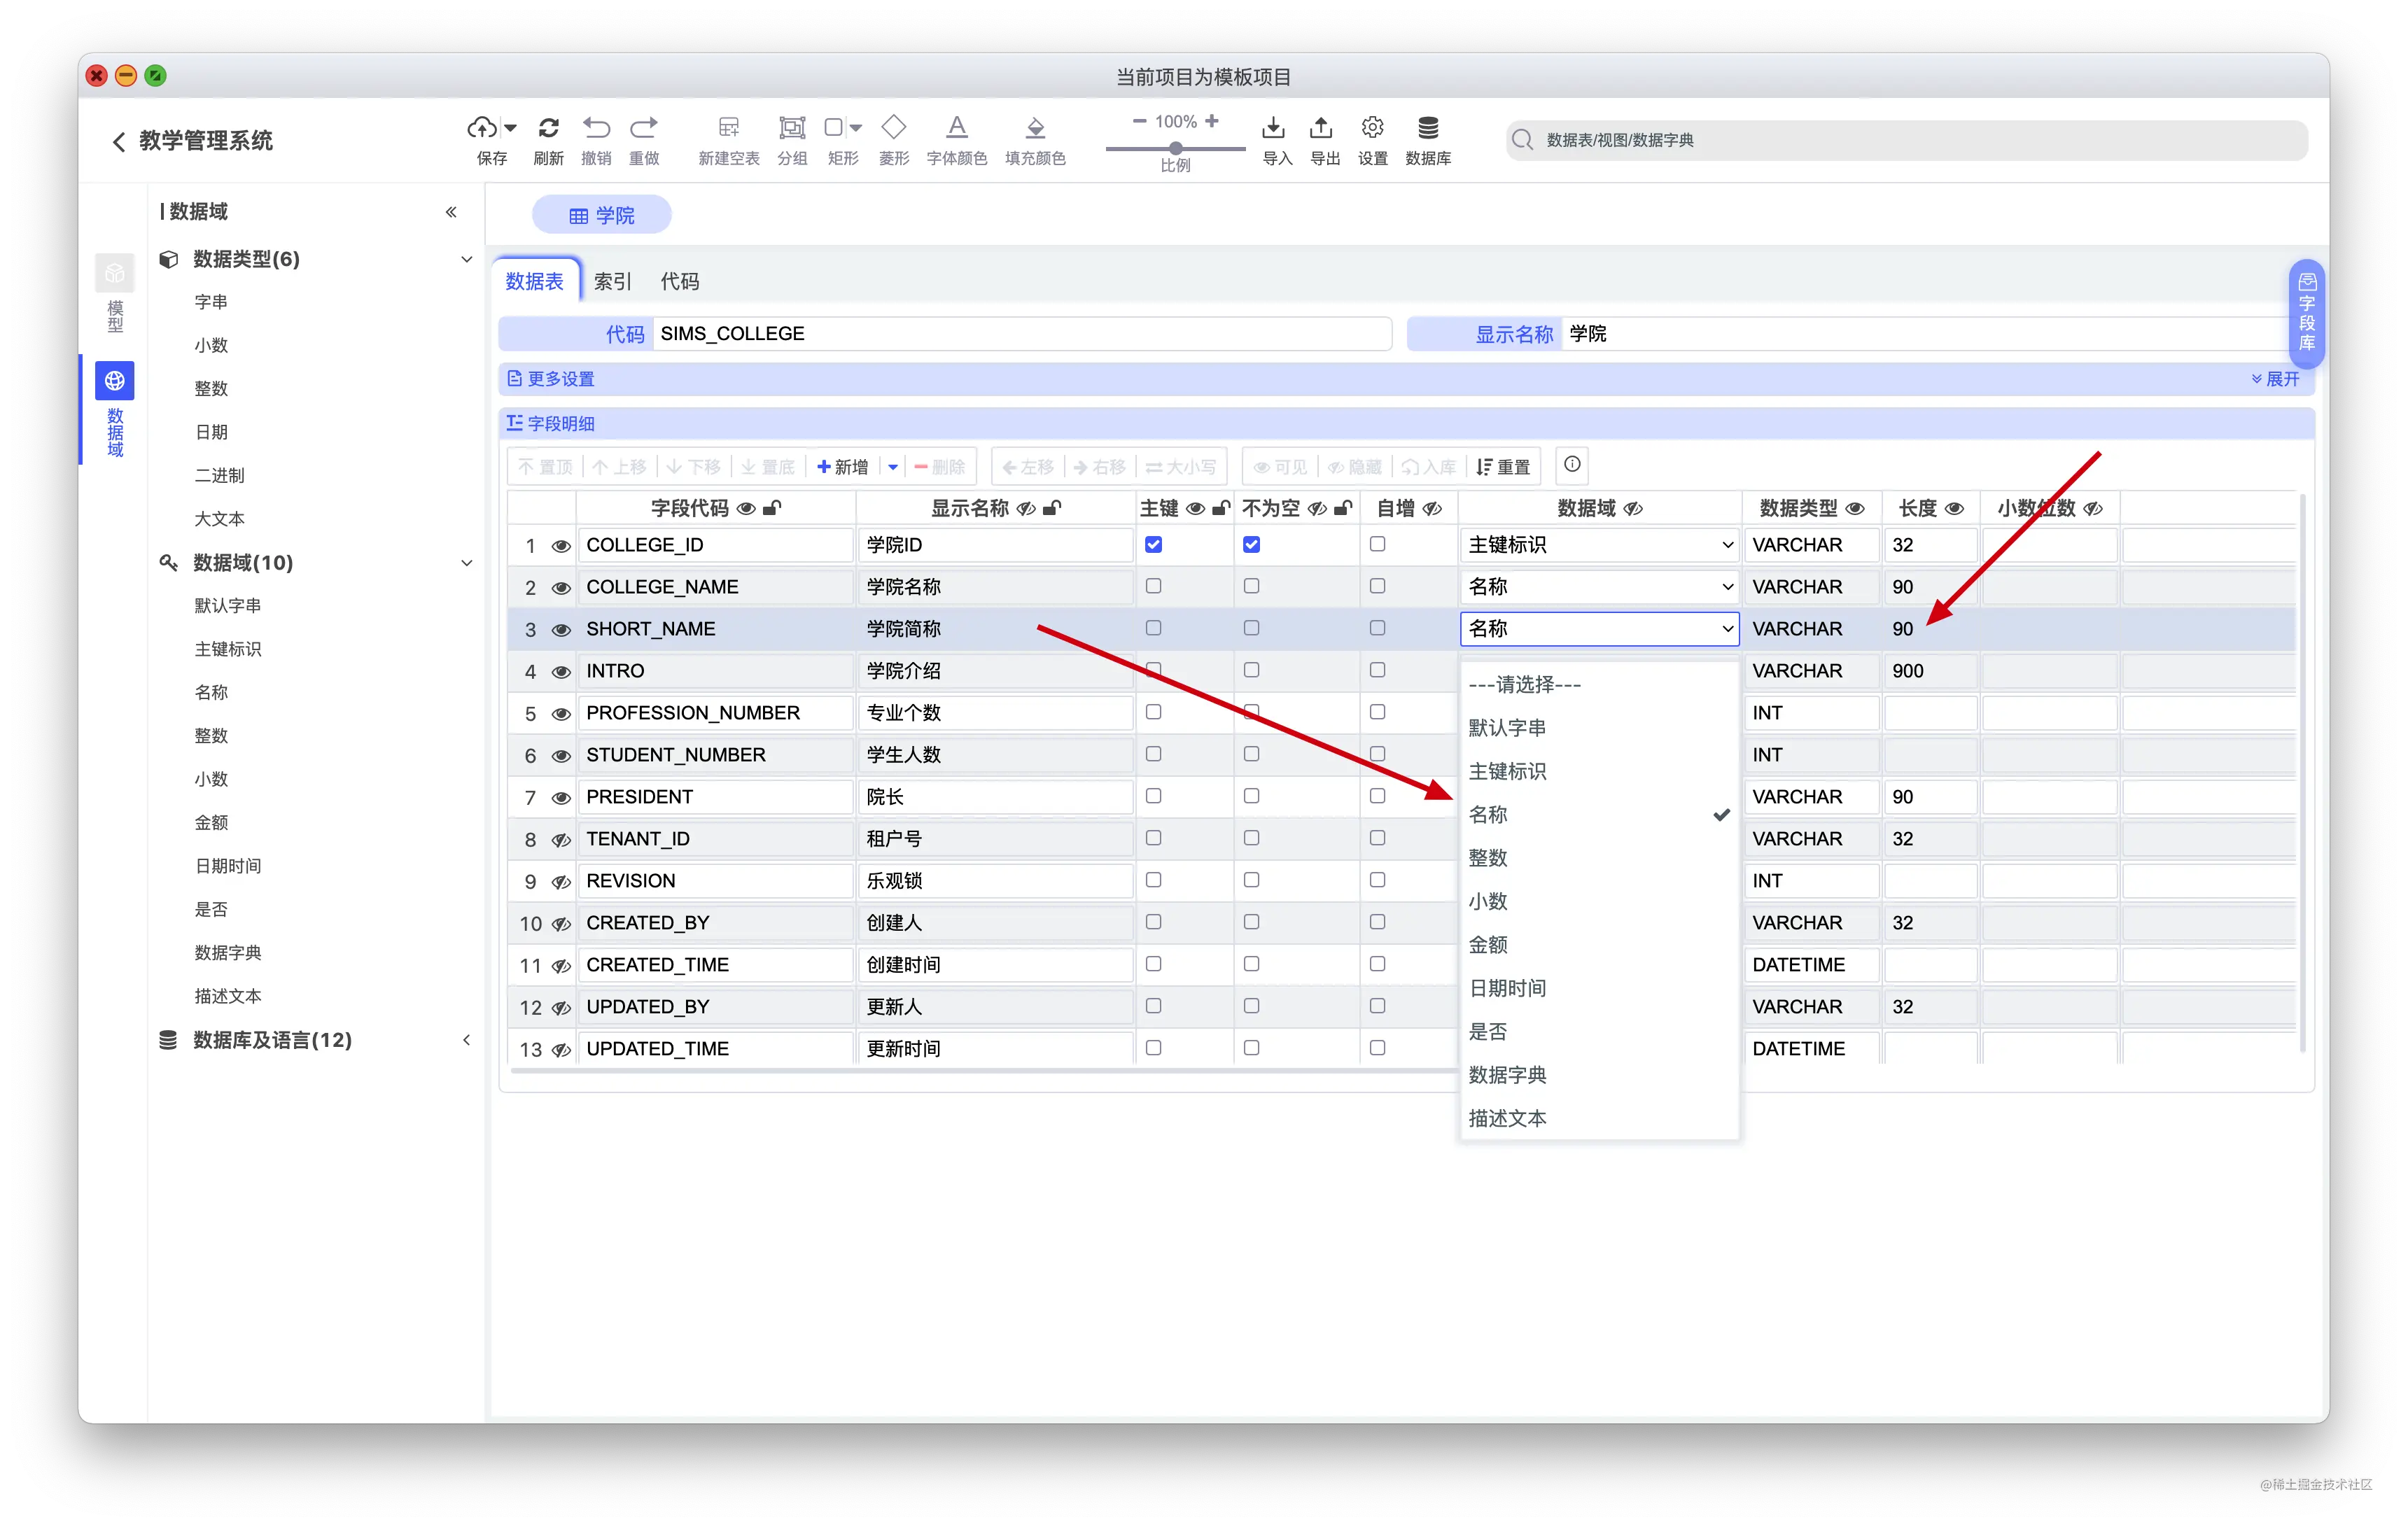Select the Model sidebar icon
The height and width of the screenshot is (1527, 2408).
(115, 273)
